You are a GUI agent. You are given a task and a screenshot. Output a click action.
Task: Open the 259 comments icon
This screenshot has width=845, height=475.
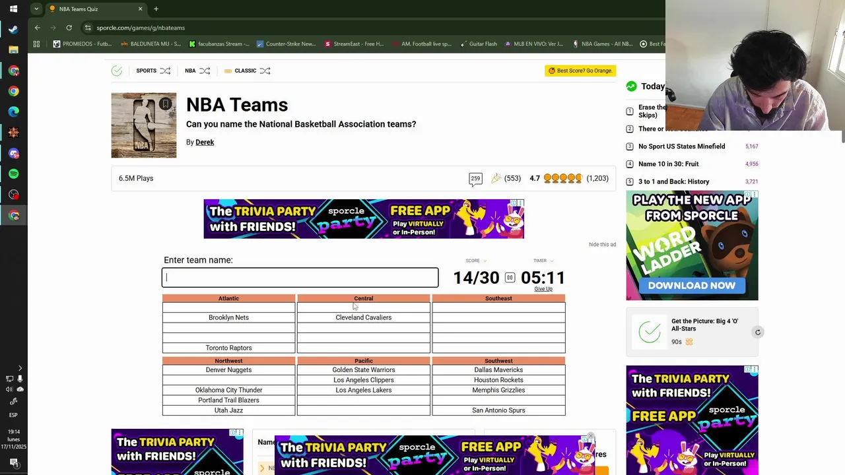click(x=475, y=179)
